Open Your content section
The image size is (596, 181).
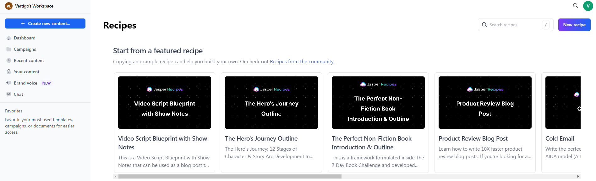[x=26, y=72]
